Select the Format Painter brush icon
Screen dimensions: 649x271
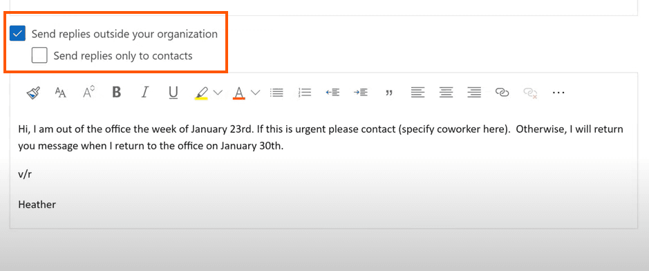(32, 93)
